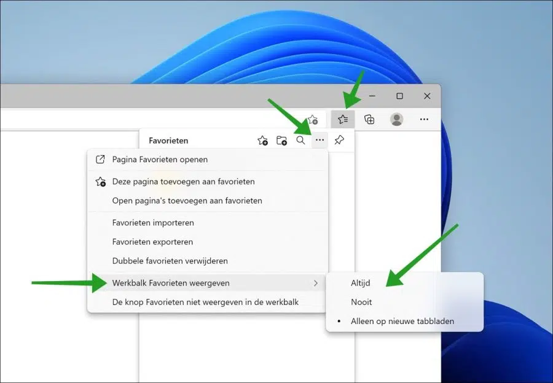Expand submenu chevron of Werkbalk Favorieten weergeven
The width and height of the screenshot is (553, 383).
click(x=316, y=284)
